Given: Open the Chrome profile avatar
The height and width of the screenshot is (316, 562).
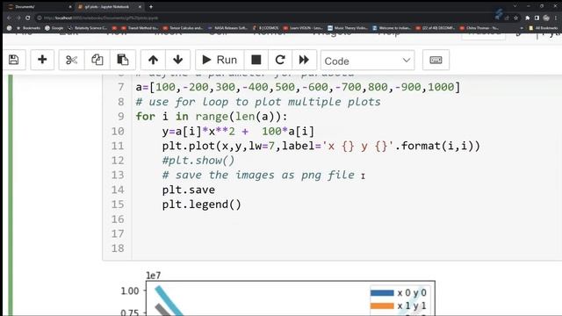Looking at the screenshot, I should click(x=546, y=18).
